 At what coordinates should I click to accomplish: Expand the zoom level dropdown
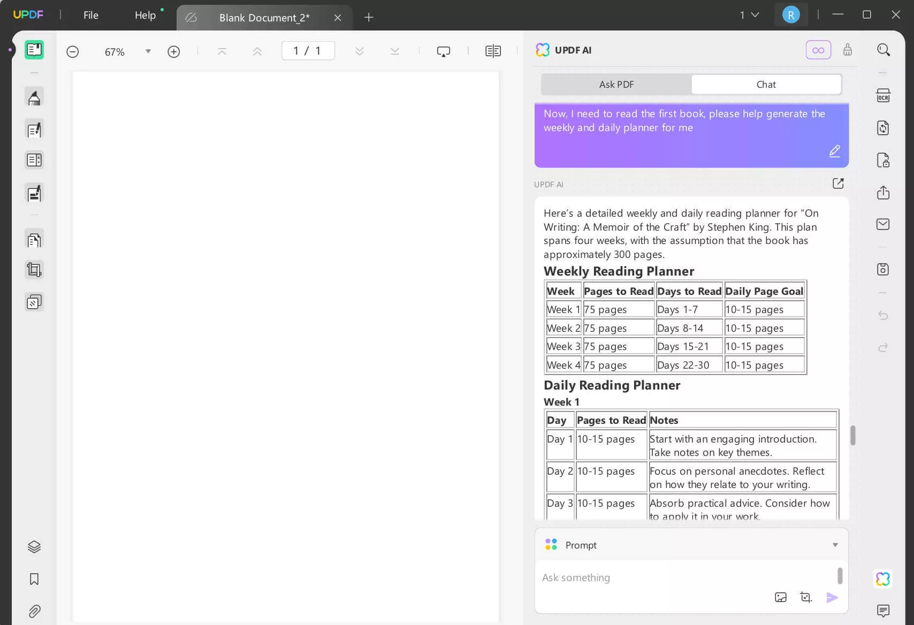pyautogui.click(x=148, y=51)
